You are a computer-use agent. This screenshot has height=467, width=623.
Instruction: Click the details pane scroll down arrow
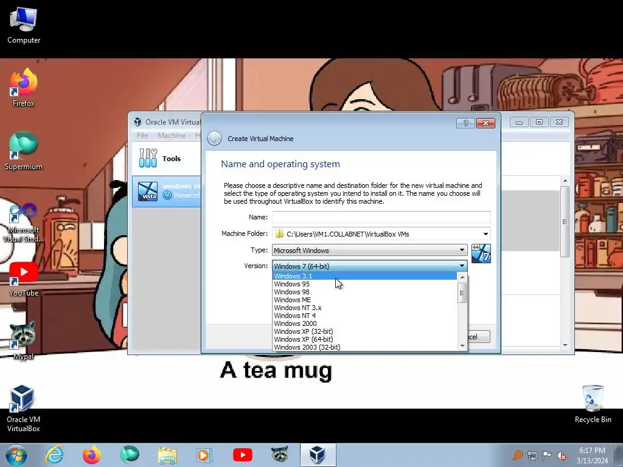coord(565,345)
